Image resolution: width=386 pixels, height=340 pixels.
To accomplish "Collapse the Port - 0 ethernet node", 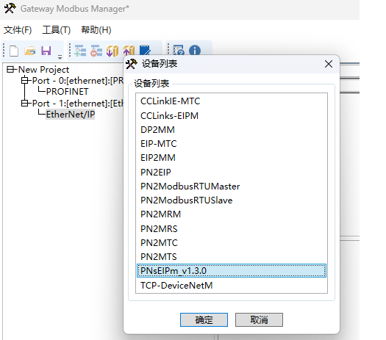I will 24,80.
